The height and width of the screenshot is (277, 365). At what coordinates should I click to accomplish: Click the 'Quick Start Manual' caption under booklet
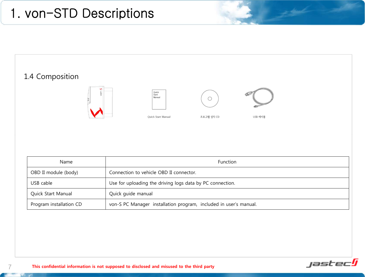pyautogui.click(x=159, y=117)
